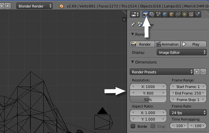
Task: Open the Texture properties checker tab
Action: (191, 14)
